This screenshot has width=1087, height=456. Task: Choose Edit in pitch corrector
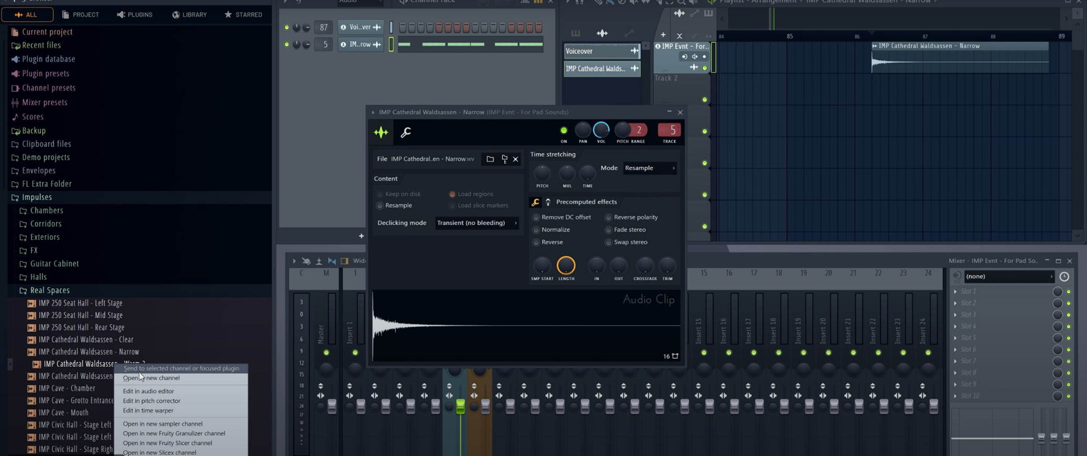click(x=151, y=401)
